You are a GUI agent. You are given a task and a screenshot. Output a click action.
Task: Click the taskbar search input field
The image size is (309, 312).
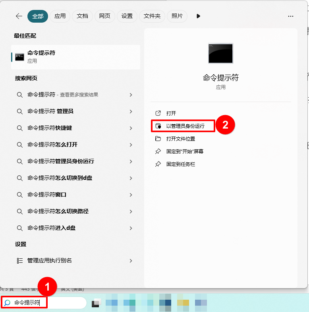coord(48,303)
